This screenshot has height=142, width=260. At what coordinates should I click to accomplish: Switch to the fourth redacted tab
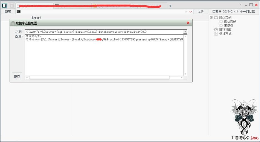tap(149, 6)
